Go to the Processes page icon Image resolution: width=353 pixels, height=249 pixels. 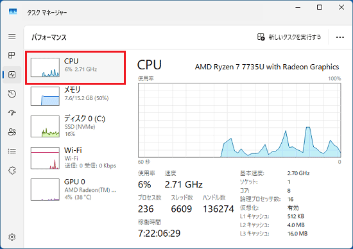[x=12, y=55]
